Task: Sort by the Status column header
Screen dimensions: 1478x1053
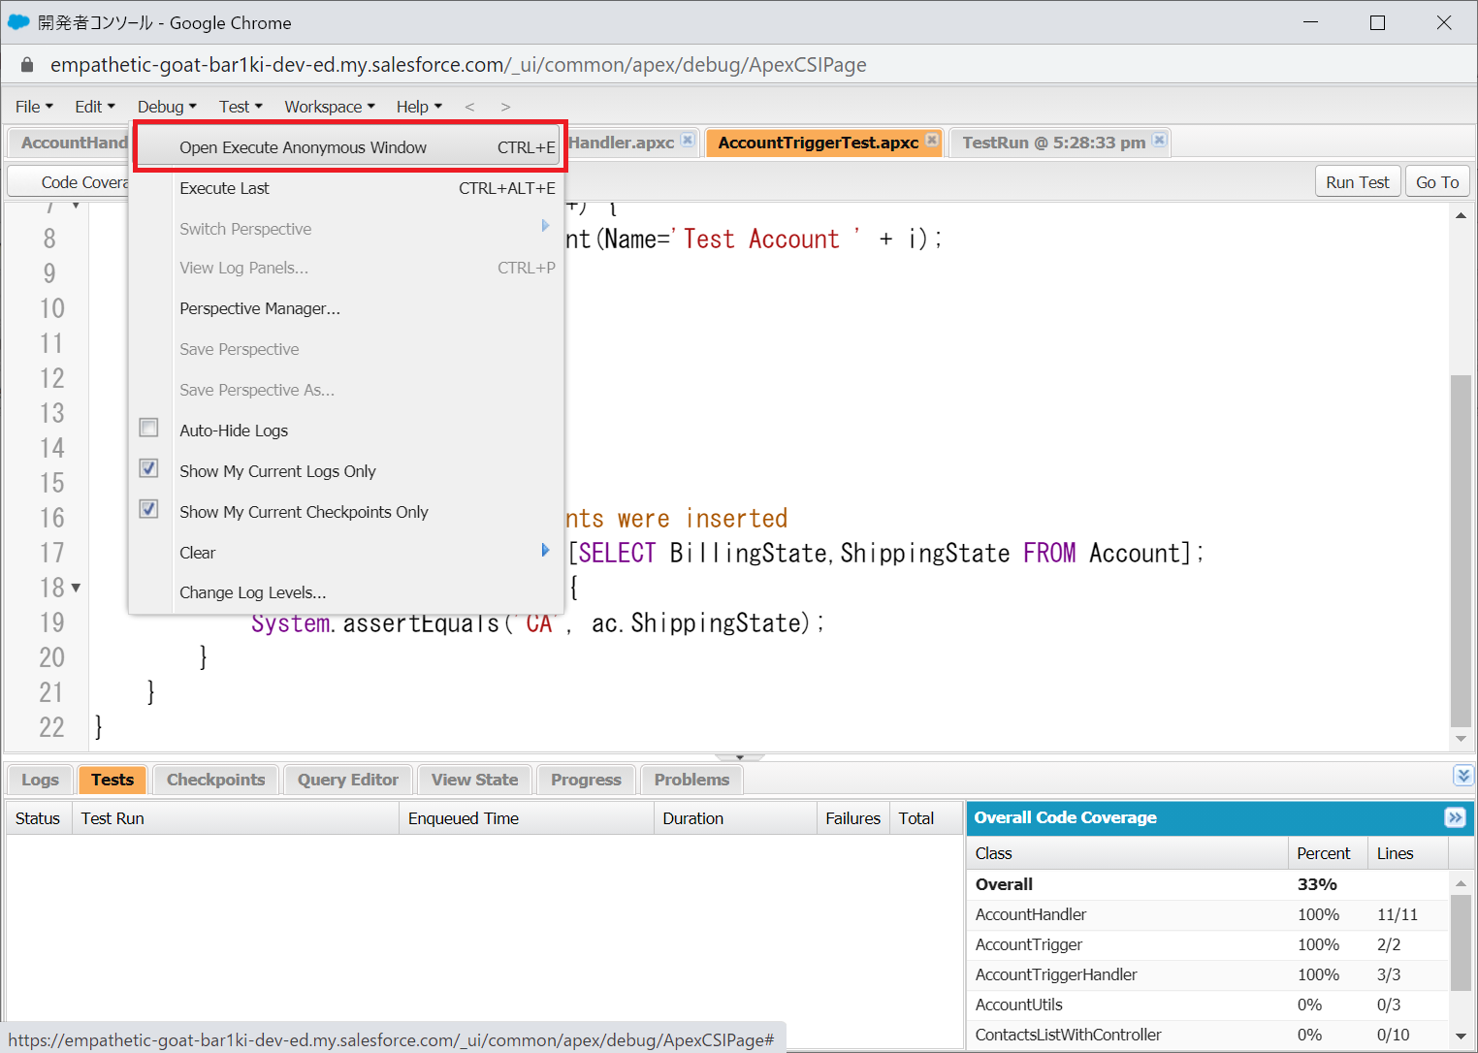Action: (x=38, y=818)
